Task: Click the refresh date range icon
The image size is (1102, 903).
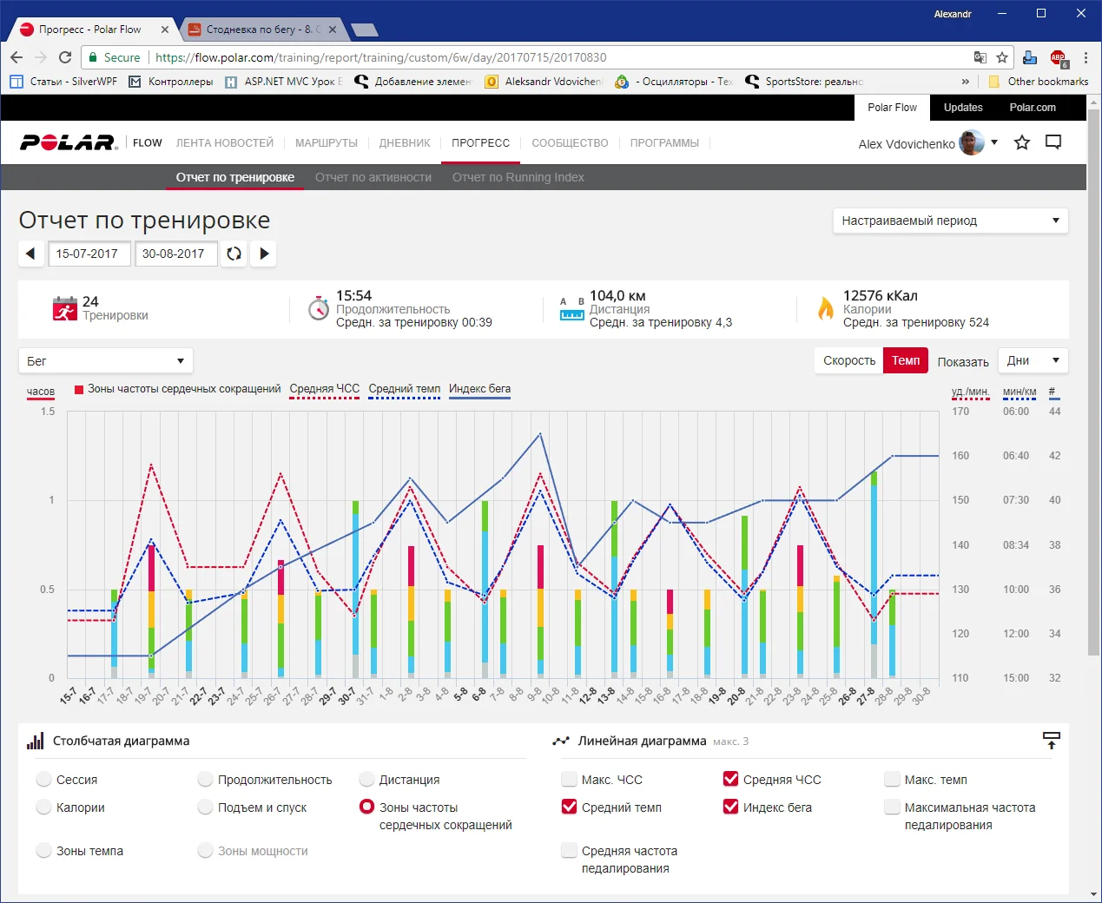Action: tap(234, 254)
